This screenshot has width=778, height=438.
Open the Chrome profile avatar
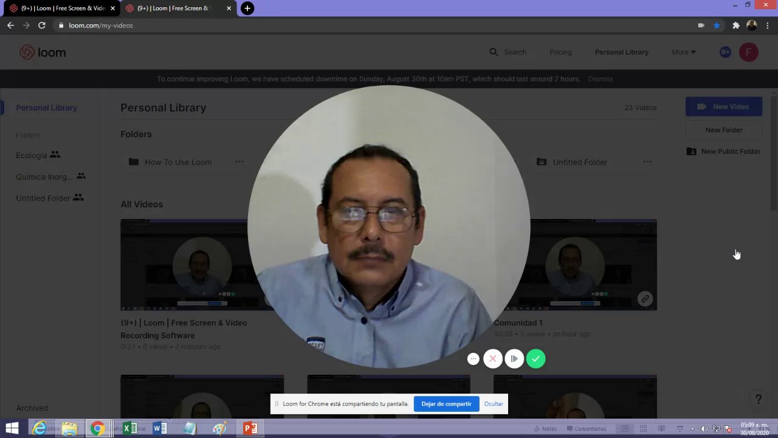point(752,26)
